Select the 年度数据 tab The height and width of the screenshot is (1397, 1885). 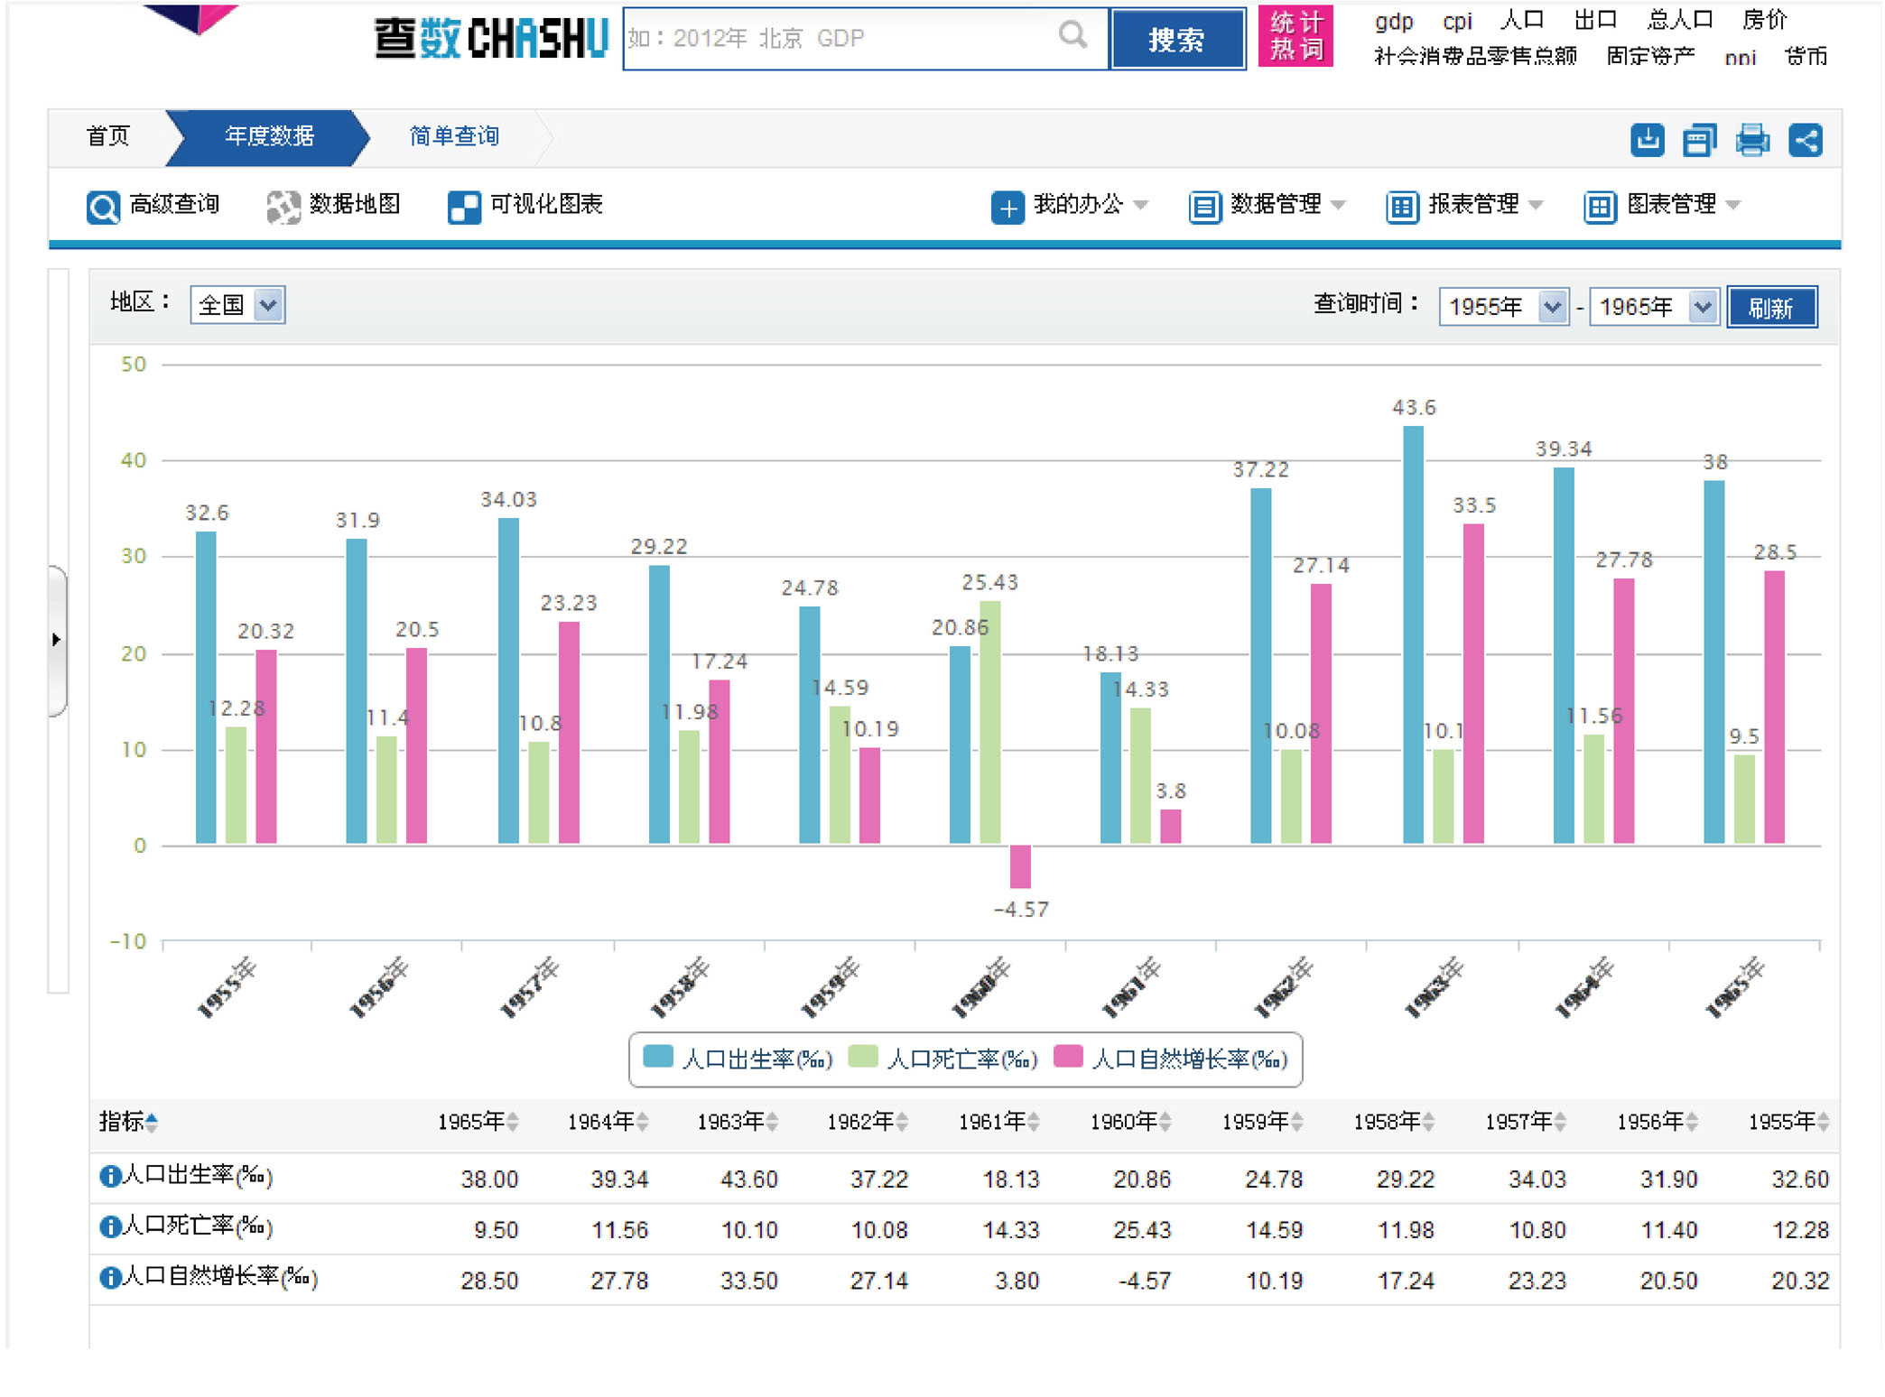(x=269, y=136)
